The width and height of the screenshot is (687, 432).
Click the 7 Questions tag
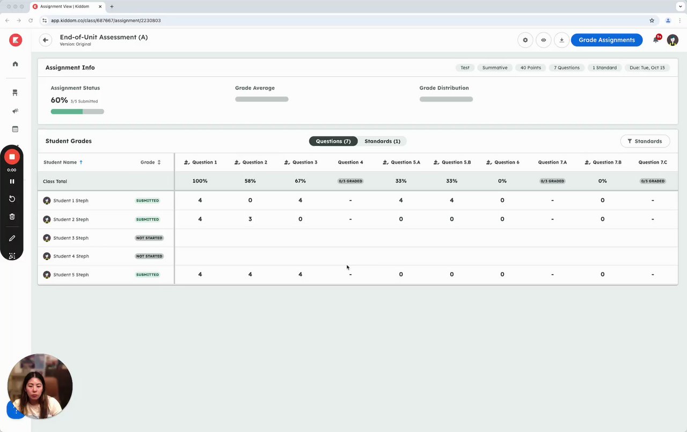tap(567, 68)
